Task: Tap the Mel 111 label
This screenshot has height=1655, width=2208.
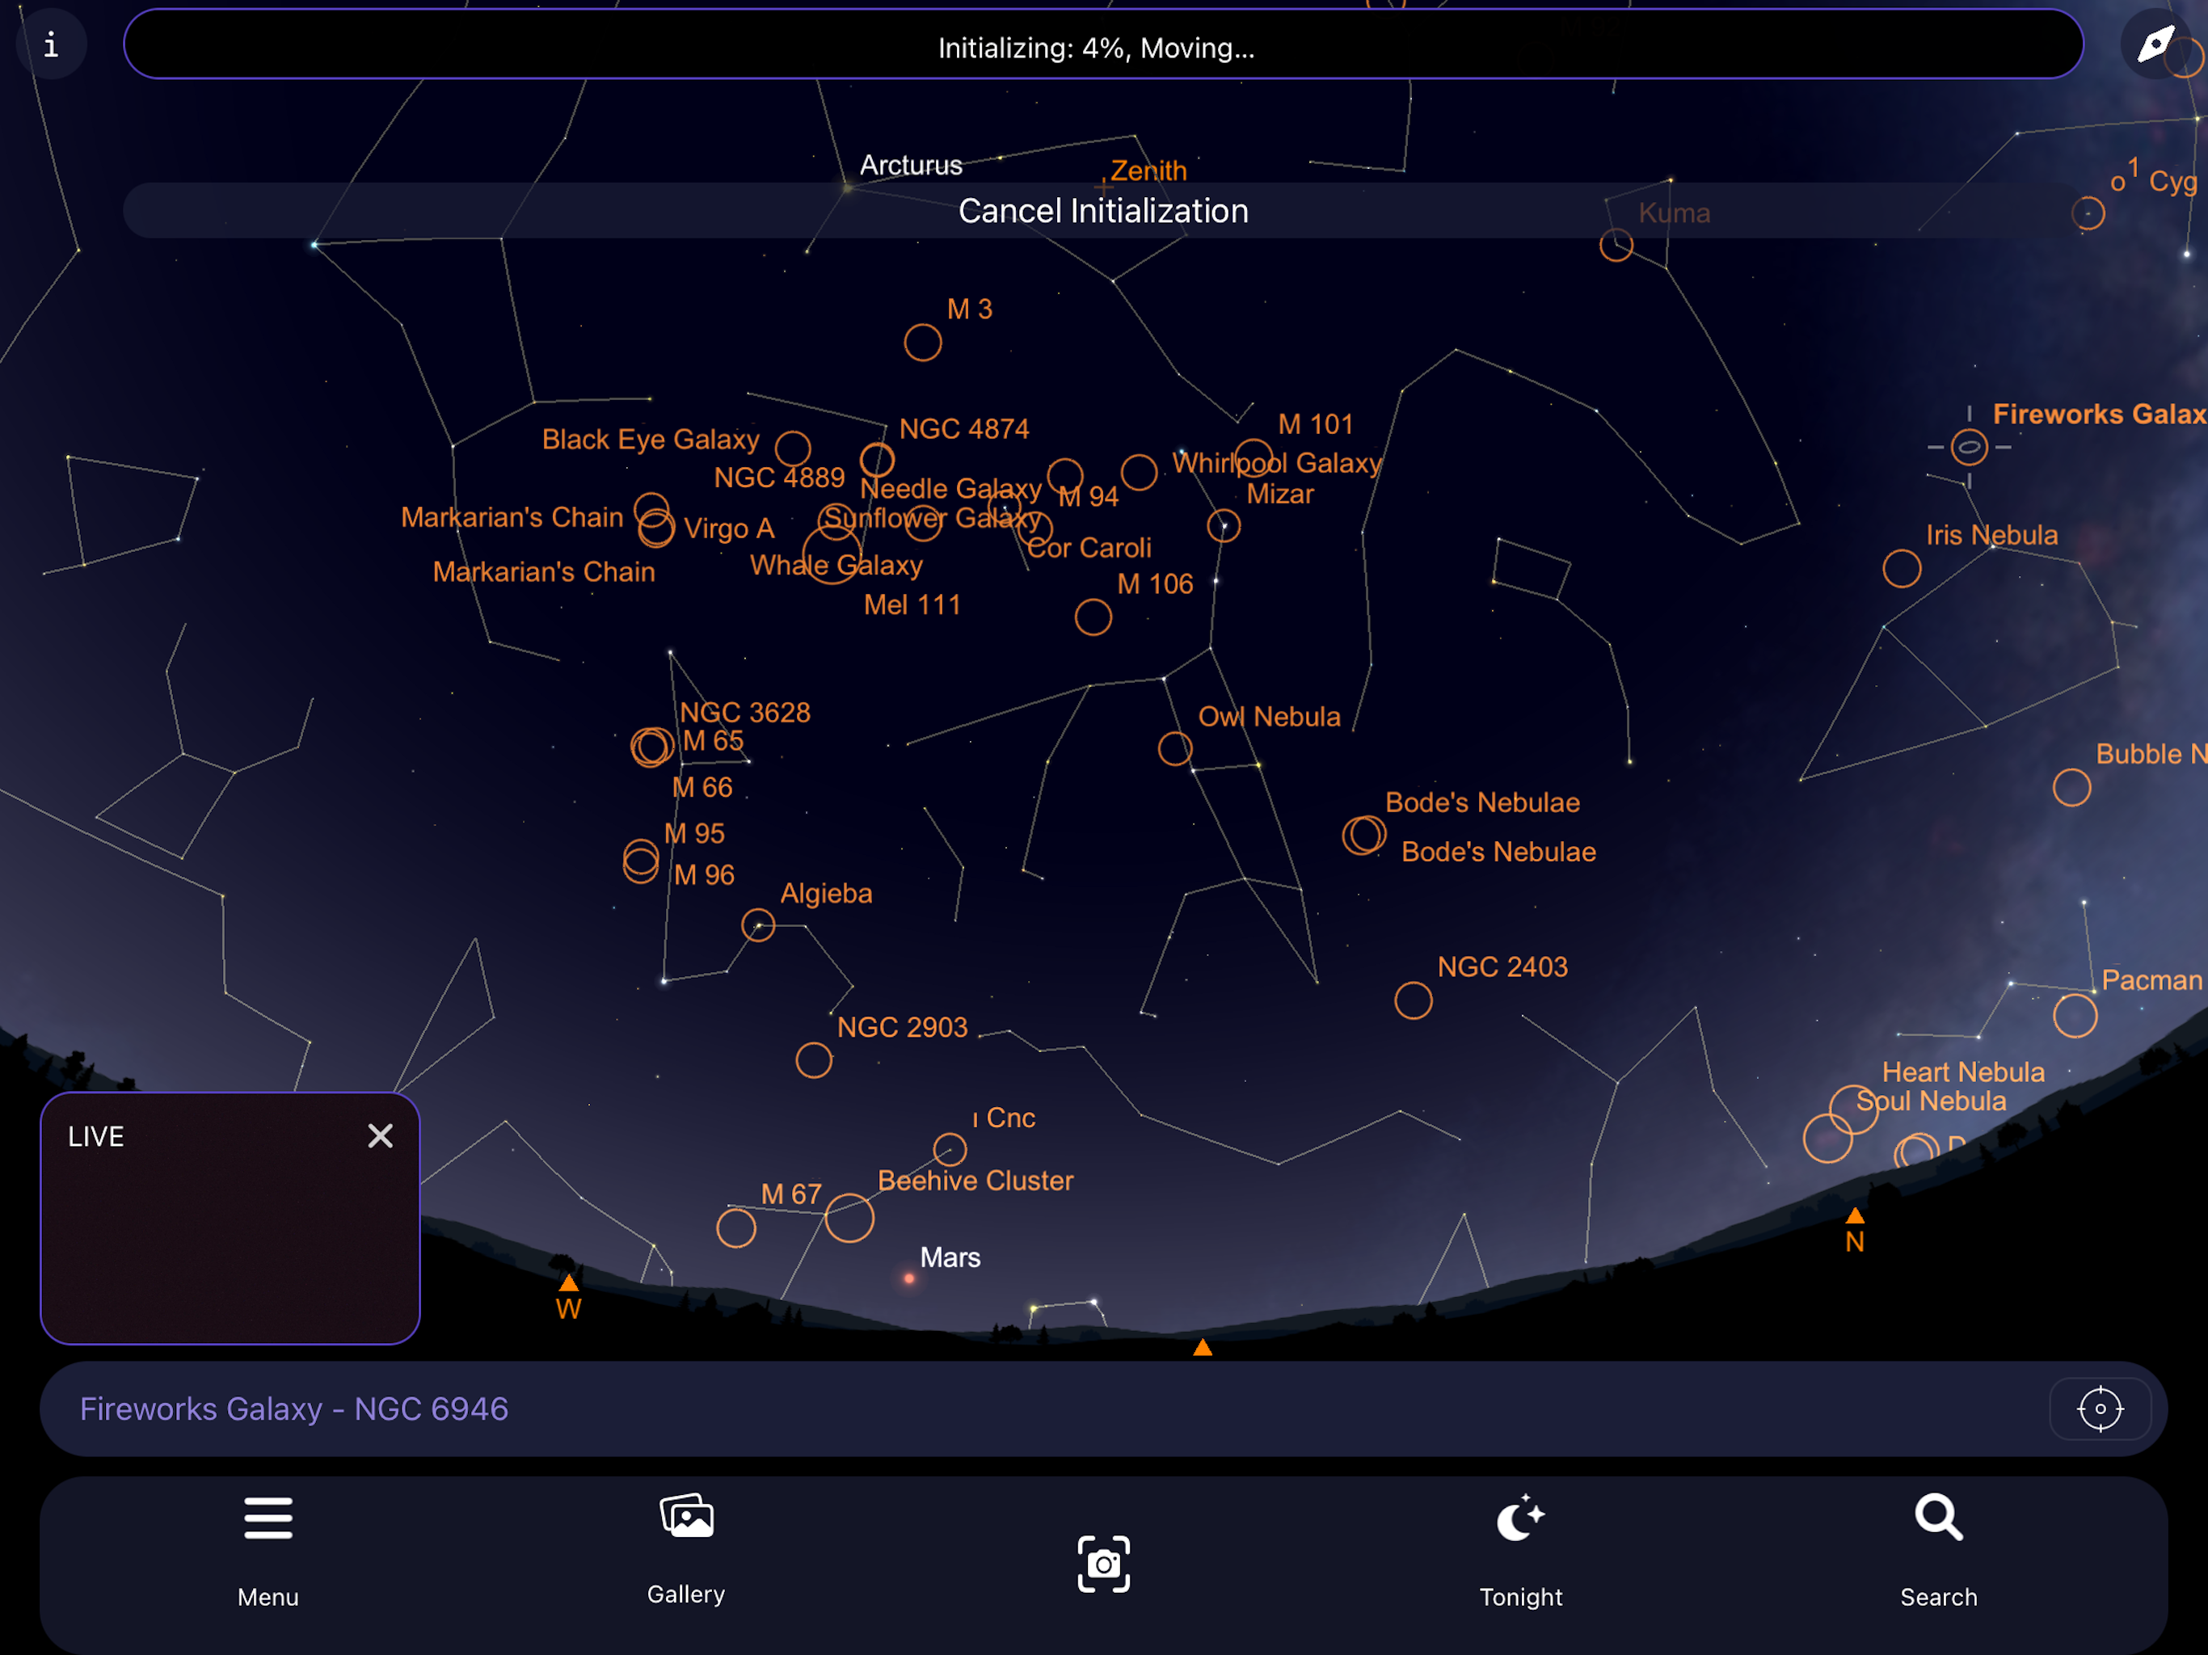Action: point(912,605)
